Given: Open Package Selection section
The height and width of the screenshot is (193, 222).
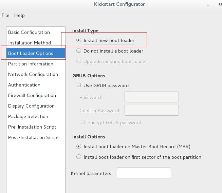Looking at the screenshot, I should pyautogui.click(x=36, y=116).
